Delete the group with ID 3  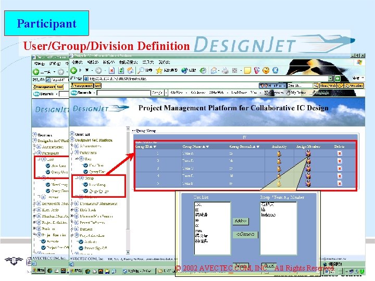coord(340,169)
